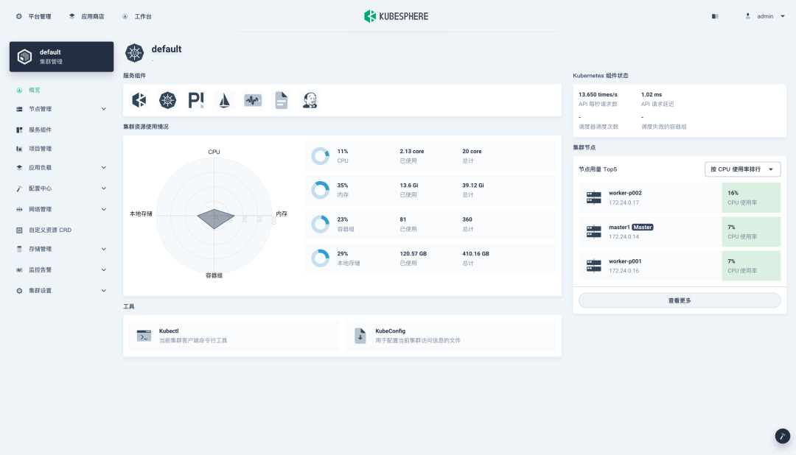Click the KubeConfig download file icon
The width and height of the screenshot is (796, 455).
pos(360,335)
